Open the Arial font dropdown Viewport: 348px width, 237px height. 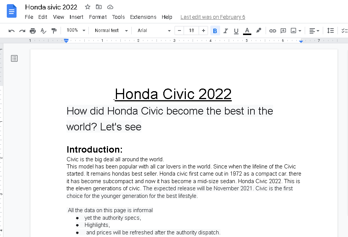click(x=154, y=31)
